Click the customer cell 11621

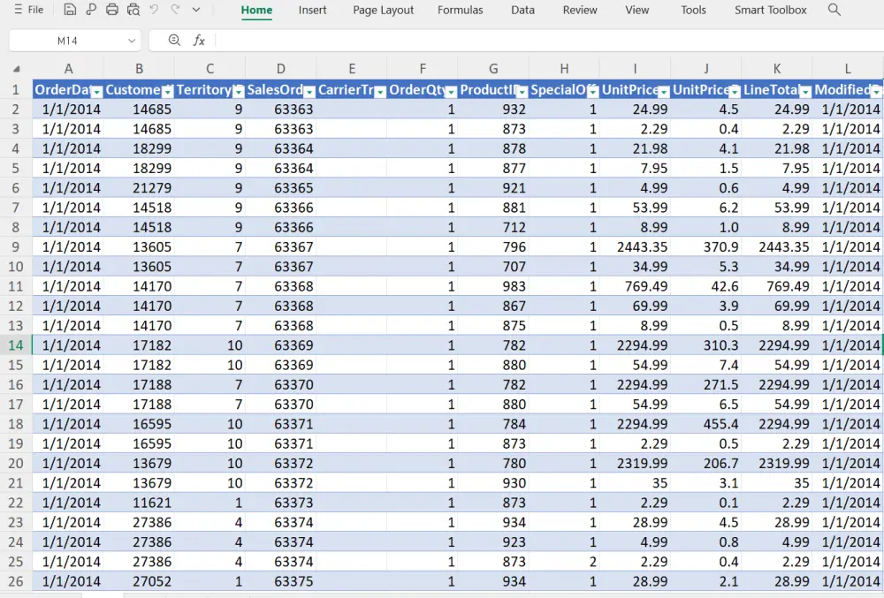pyautogui.click(x=140, y=503)
